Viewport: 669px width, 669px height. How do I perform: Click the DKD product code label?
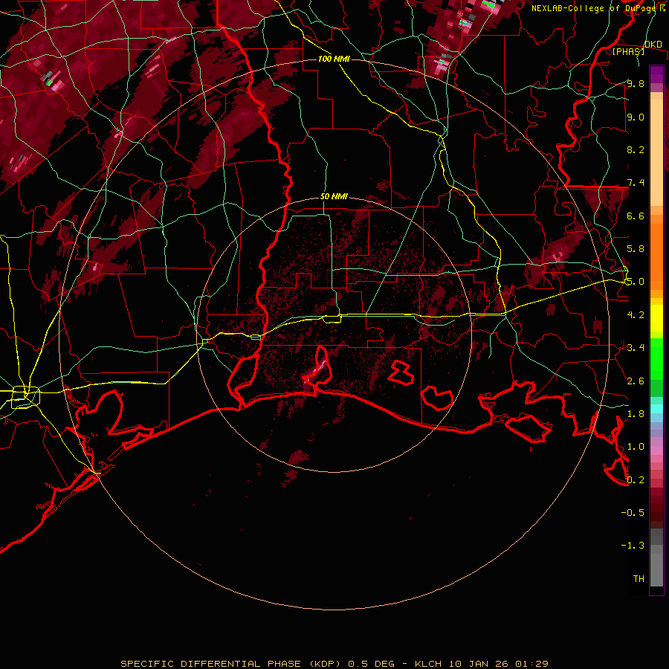pyautogui.click(x=653, y=45)
